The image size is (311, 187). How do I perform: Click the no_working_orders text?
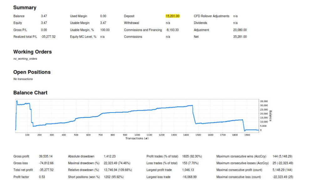(x=25, y=59)
